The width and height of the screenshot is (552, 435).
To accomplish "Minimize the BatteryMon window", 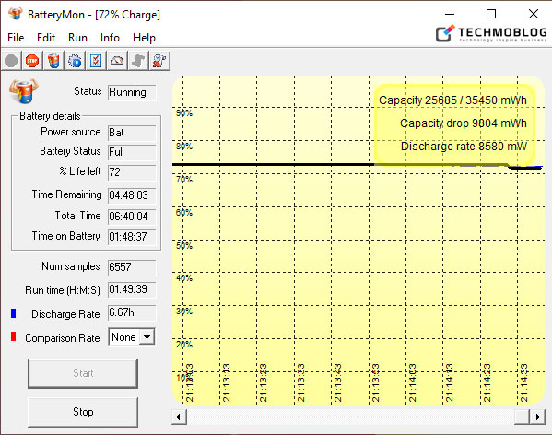I will pos(450,14).
